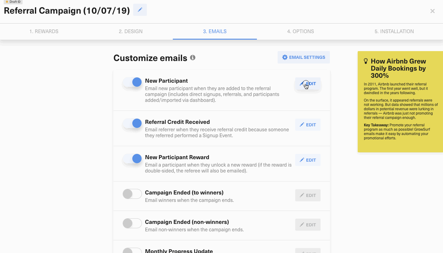Image resolution: width=443 pixels, height=253 pixels.
Task: Edit the Referral Credit Received email
Action: (x=308, y=125)
